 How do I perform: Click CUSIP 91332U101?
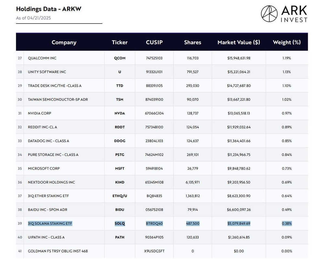click(154, 72)
